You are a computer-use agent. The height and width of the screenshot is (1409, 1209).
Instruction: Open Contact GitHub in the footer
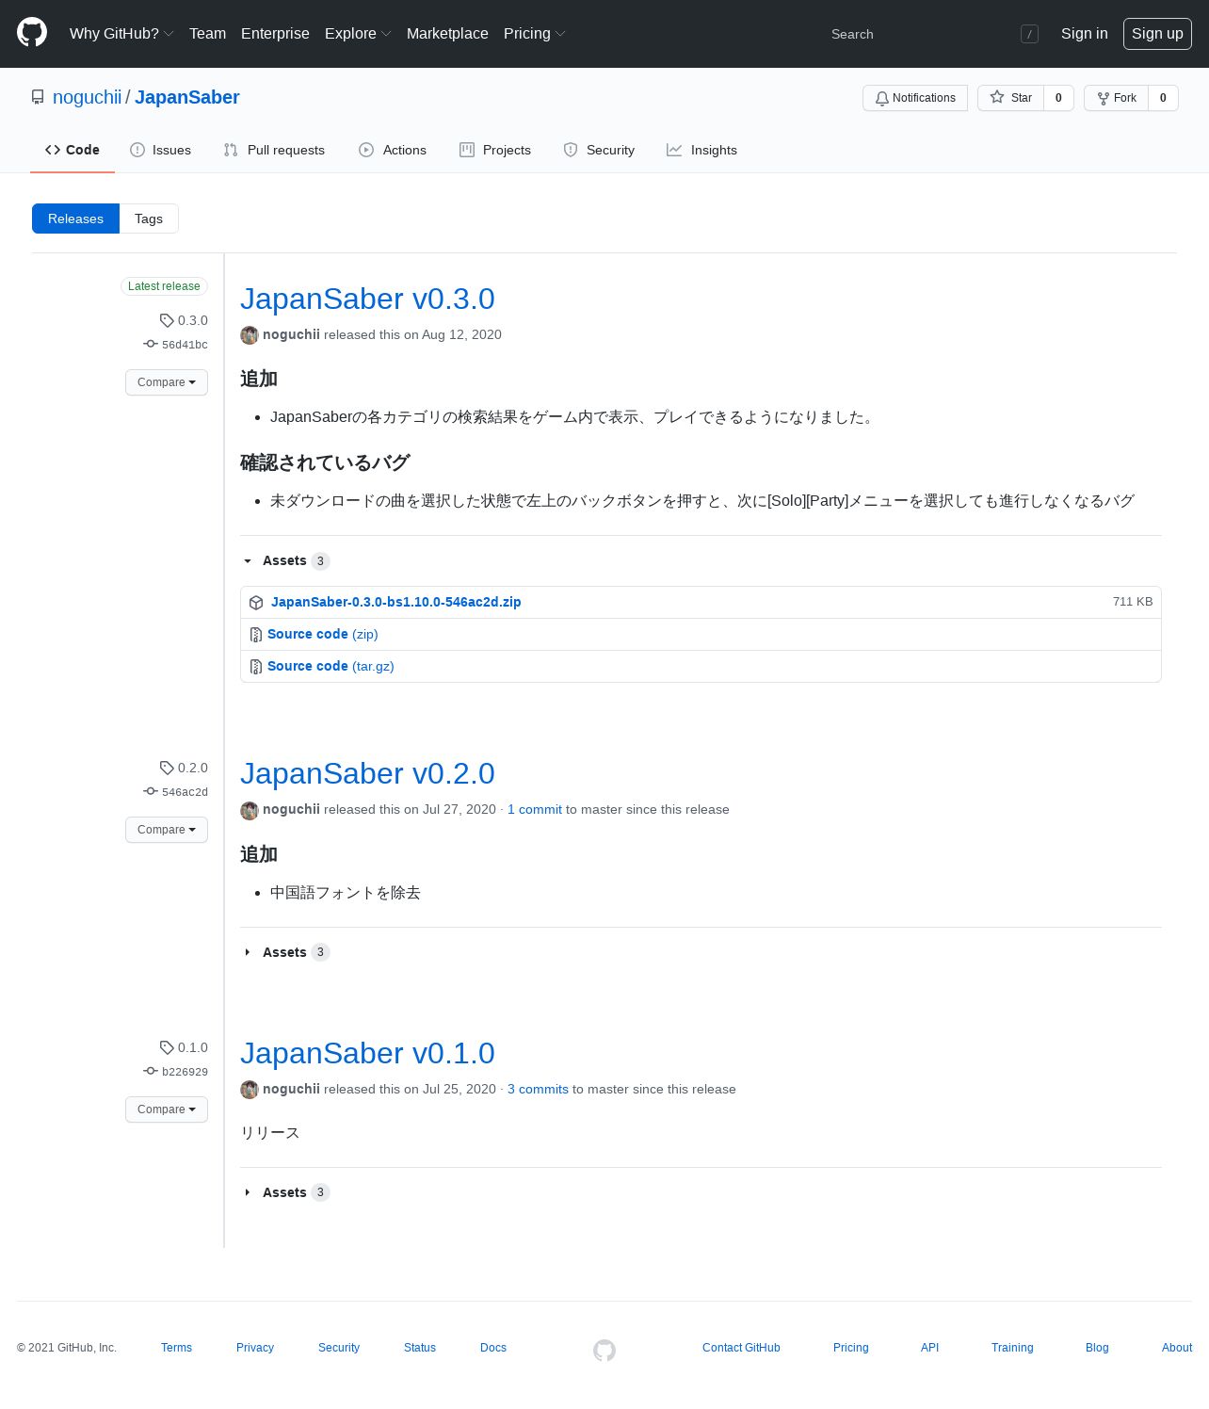(741, 1348)
